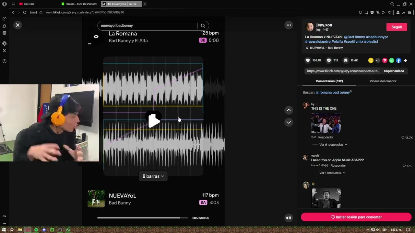The height and width of the screenshot is (233, 415).
Task: Send to friends via red paper-plane icon
Action: (x=385, y=60)
